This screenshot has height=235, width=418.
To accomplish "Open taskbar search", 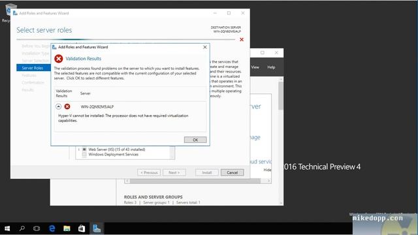I will tap(22, 228).
